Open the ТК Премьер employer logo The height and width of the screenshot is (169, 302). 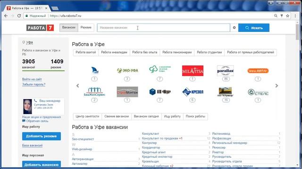coord(226,92)
